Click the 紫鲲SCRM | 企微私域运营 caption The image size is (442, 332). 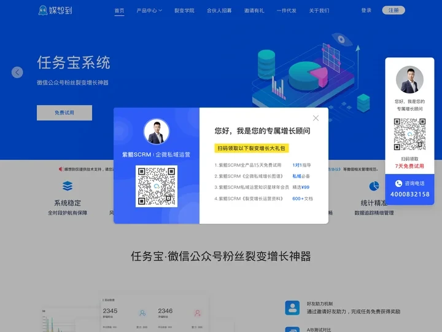point(156,155)
